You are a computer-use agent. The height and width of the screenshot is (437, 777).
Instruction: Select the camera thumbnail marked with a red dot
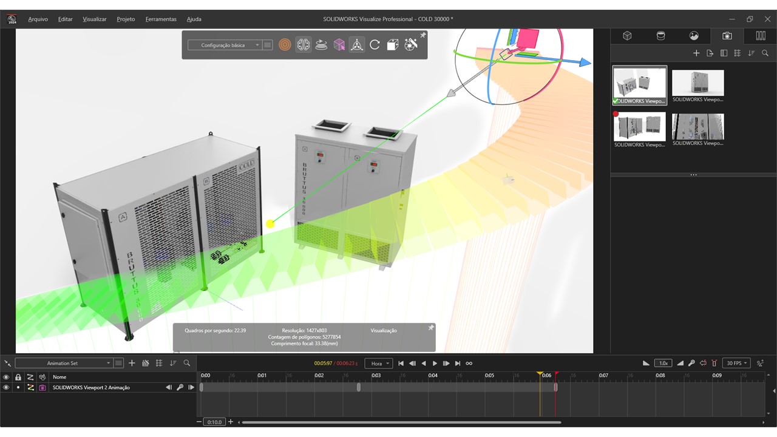click(x=640, y=129)
